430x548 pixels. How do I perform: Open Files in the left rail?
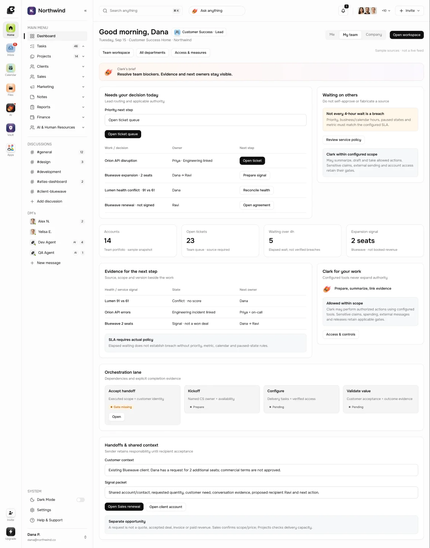11,90
